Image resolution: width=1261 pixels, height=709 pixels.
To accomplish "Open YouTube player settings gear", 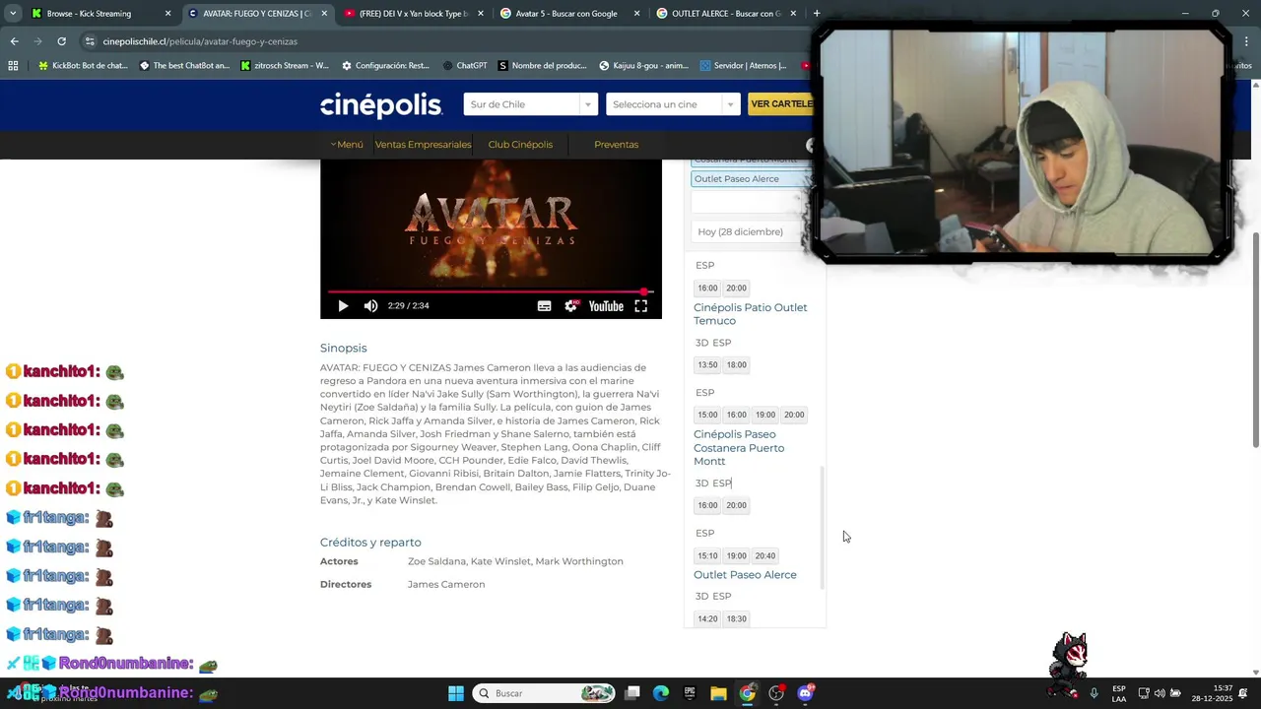I will [x=571, y=306].
